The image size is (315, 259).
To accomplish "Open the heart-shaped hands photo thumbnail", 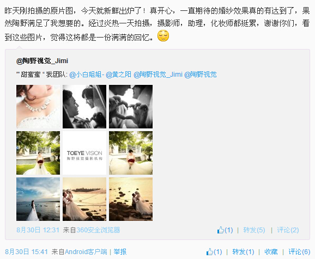I will [x=131, y=107].
